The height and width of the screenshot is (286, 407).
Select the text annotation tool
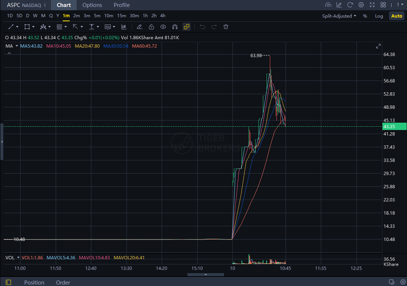pyautogui.click(x=108, y=27)
